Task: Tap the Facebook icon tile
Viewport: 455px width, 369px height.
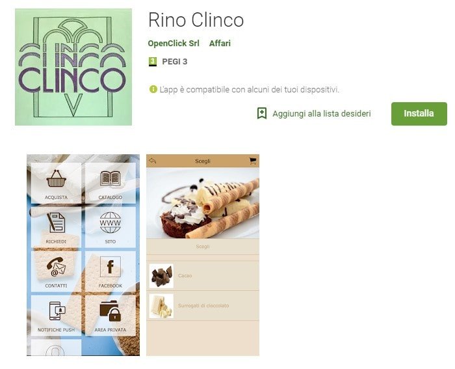Action: (110, 267)
